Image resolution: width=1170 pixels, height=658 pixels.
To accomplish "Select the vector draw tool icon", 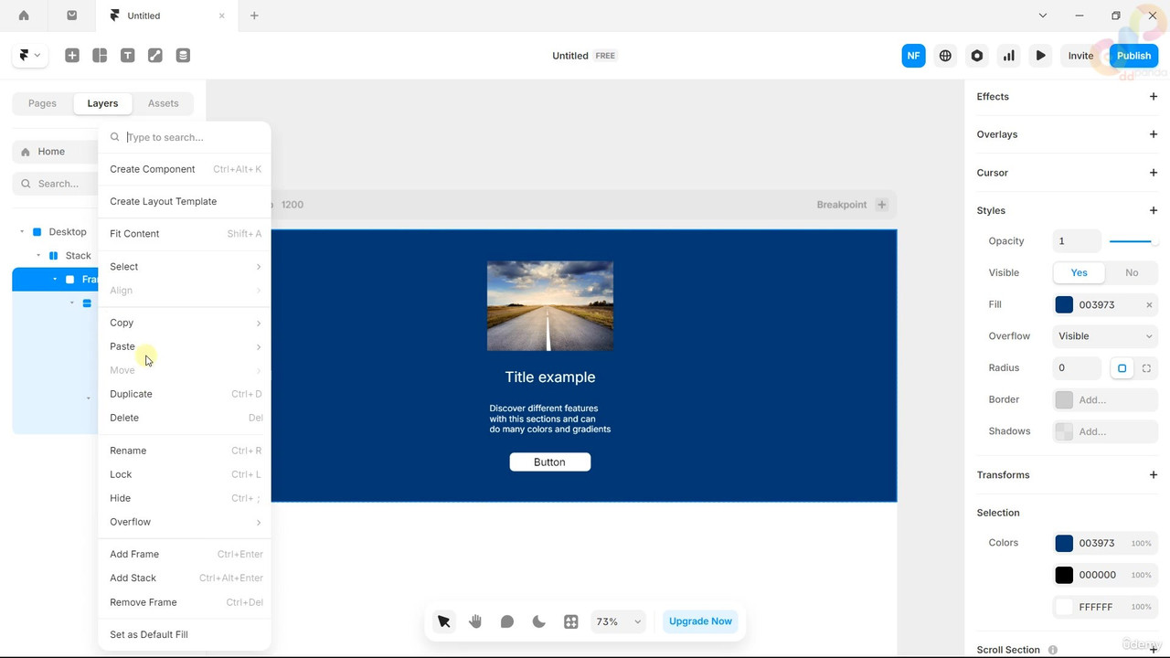I will pos(155,56).
